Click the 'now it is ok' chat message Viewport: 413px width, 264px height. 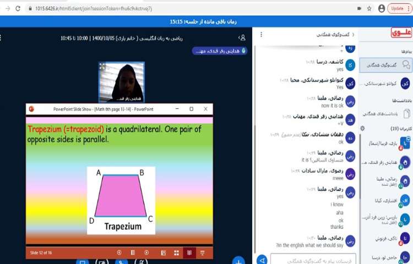(333, 106)
